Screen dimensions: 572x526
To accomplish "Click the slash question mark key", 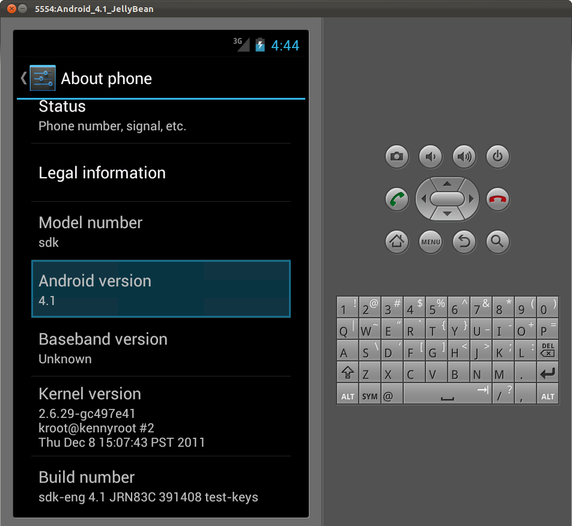I will click(x=503, y=394).
